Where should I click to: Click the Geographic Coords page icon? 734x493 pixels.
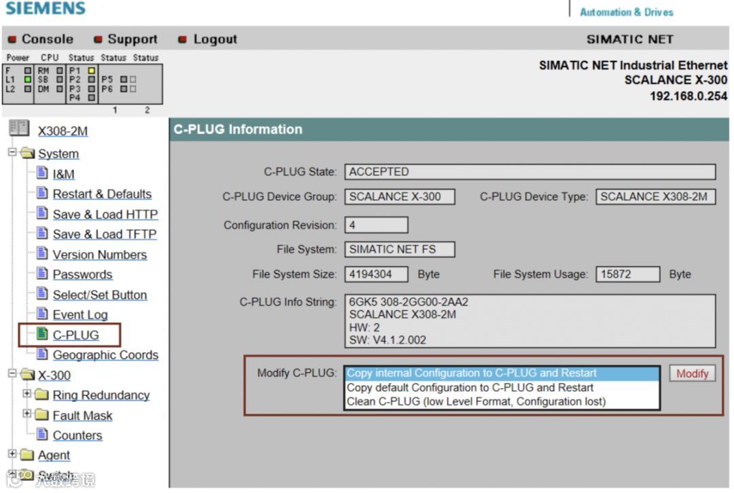click(x=43, y=354)
